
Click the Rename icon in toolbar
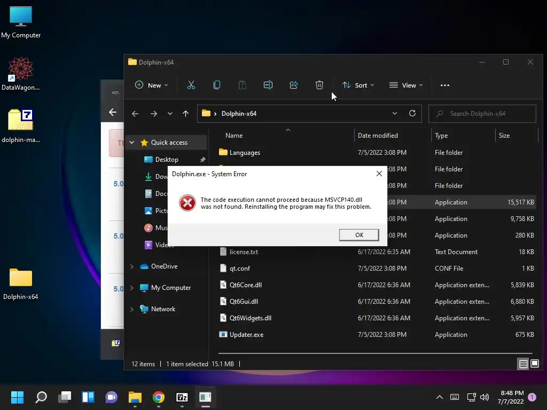tap(268, 85)
